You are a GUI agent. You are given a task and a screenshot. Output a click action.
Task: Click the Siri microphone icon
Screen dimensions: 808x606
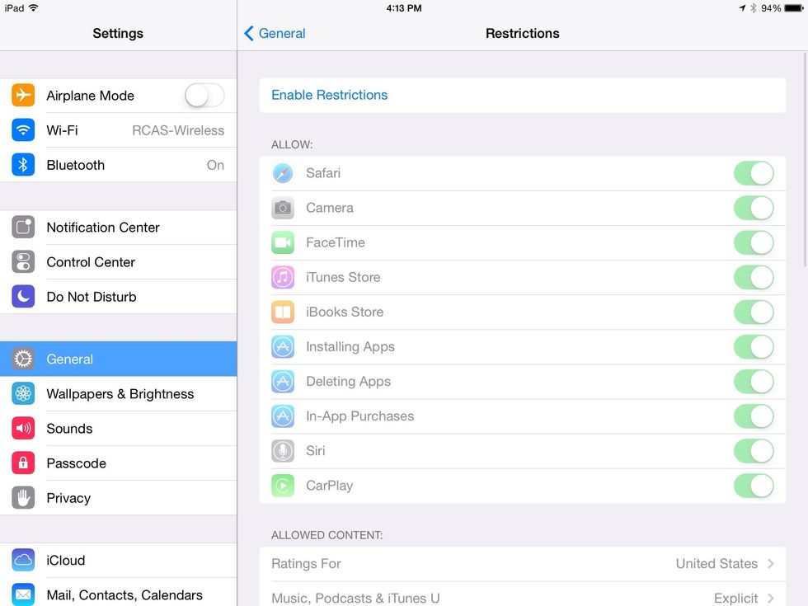click(283, 451)
